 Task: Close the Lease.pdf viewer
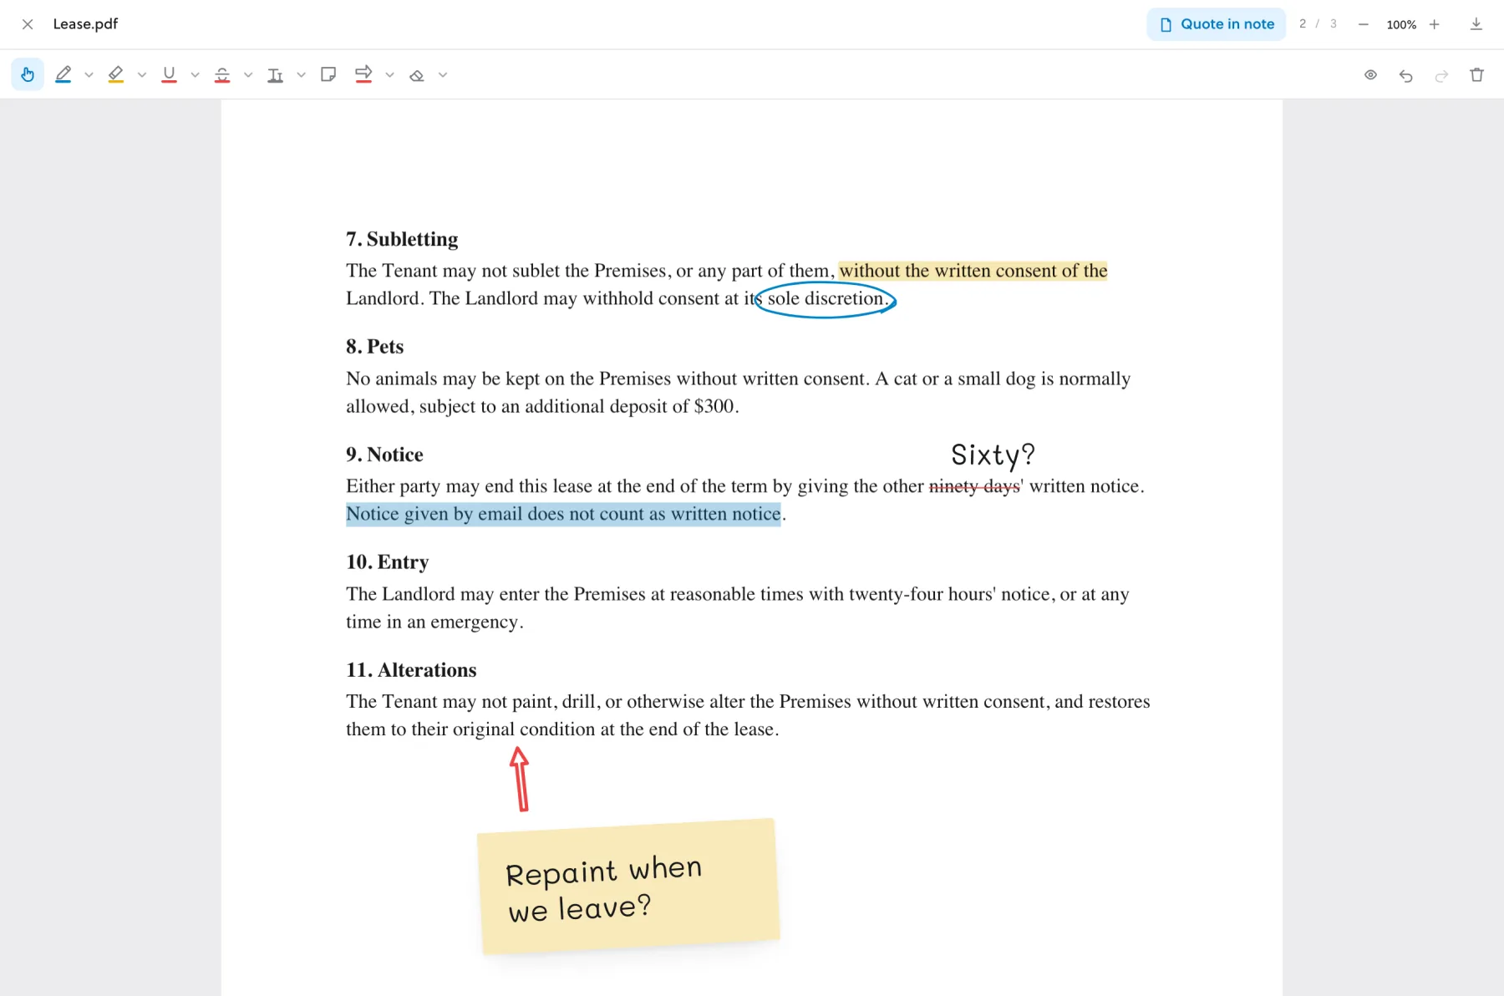point(28,24)
